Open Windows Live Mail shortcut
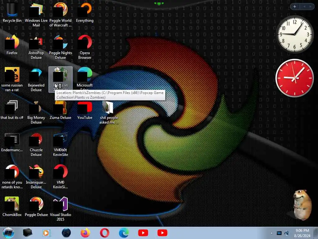This screenshot has width=318, height=239. coord(36,15)
